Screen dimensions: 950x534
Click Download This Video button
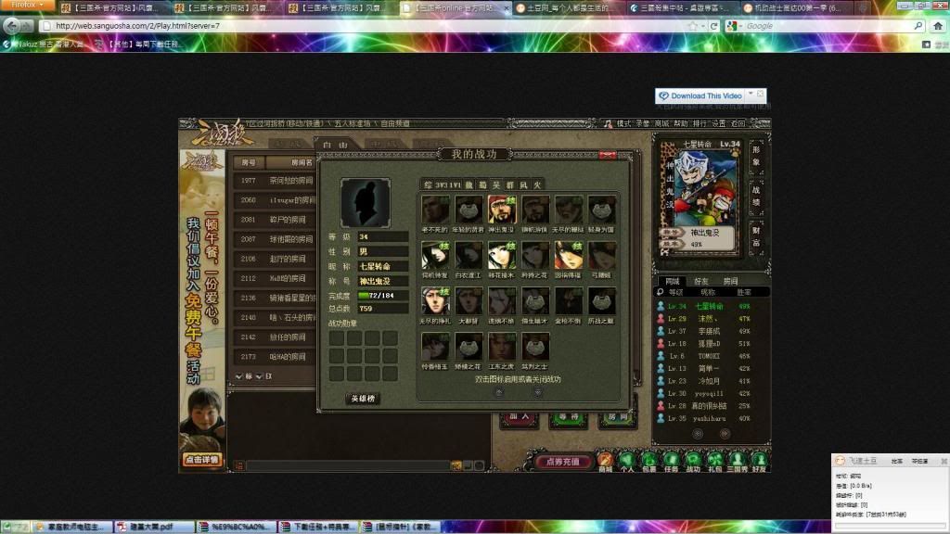701,95
